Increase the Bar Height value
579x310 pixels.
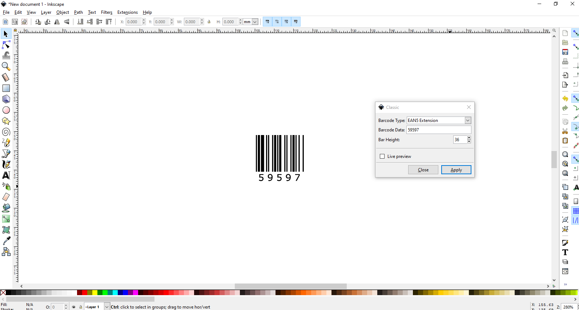coord(469,138)
